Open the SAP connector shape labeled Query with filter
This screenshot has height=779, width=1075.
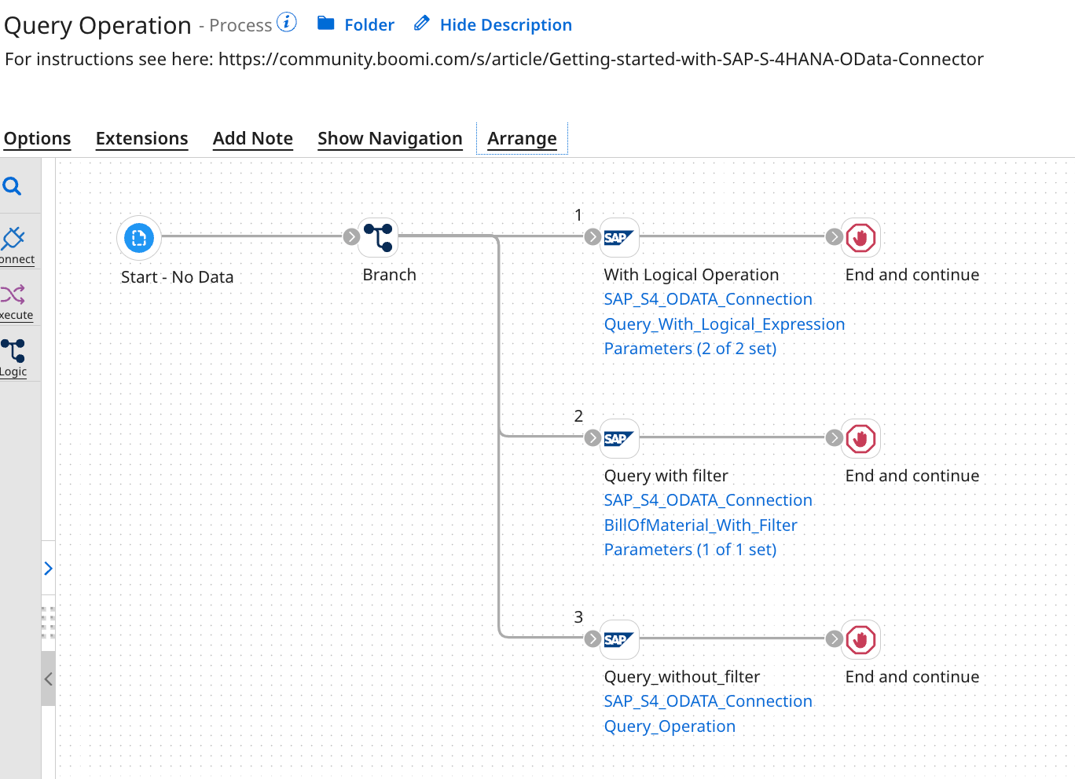(620, 438)
